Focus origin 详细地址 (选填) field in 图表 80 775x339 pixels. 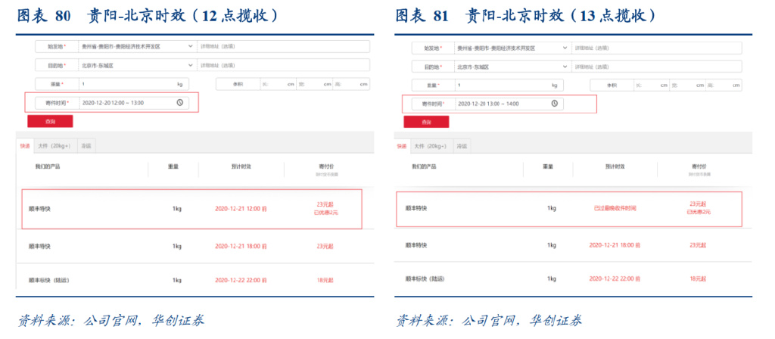[283, 46]
